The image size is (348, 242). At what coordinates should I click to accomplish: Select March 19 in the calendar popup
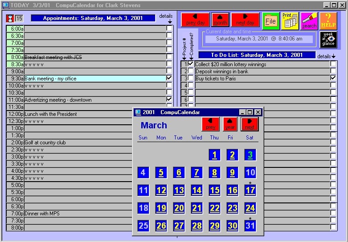[161, 208]
